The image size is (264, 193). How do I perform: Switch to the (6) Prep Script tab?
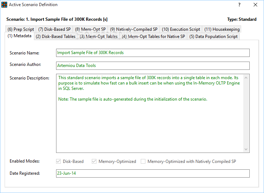tap(21, 29)
